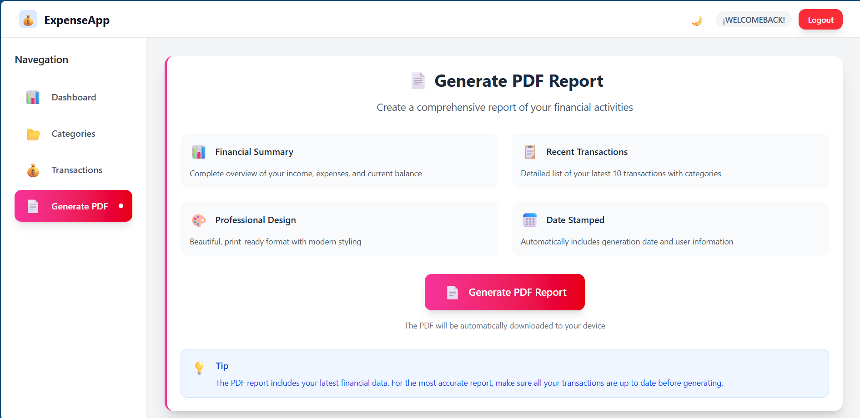The height and width of the screenshot is (418, 860).
Task: Select Generate PDF in the sidebar
Action: pos(79,206)
